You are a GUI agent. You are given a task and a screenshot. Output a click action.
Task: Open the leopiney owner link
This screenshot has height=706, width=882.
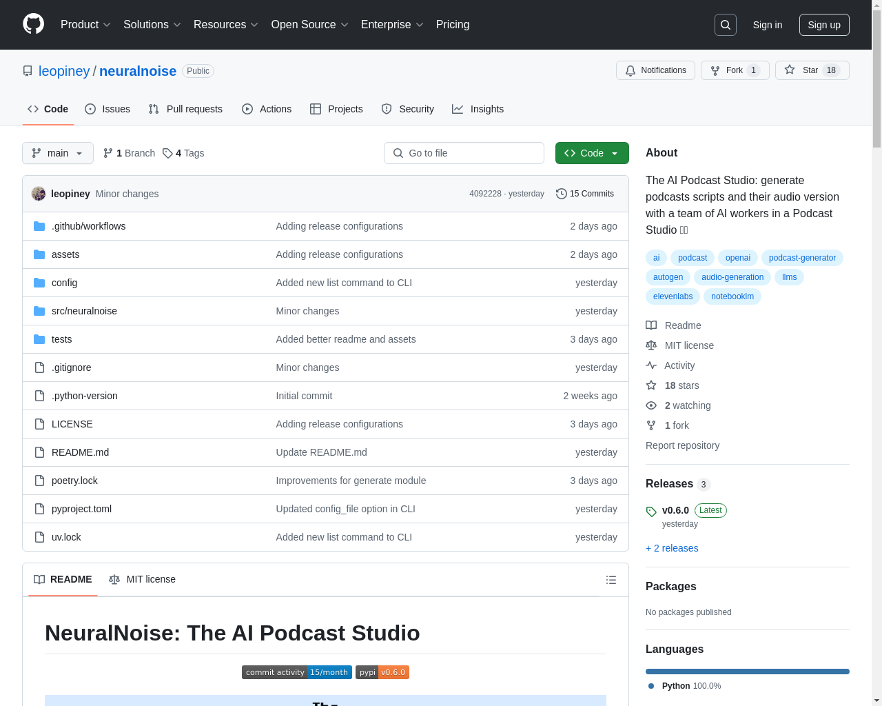64,71
